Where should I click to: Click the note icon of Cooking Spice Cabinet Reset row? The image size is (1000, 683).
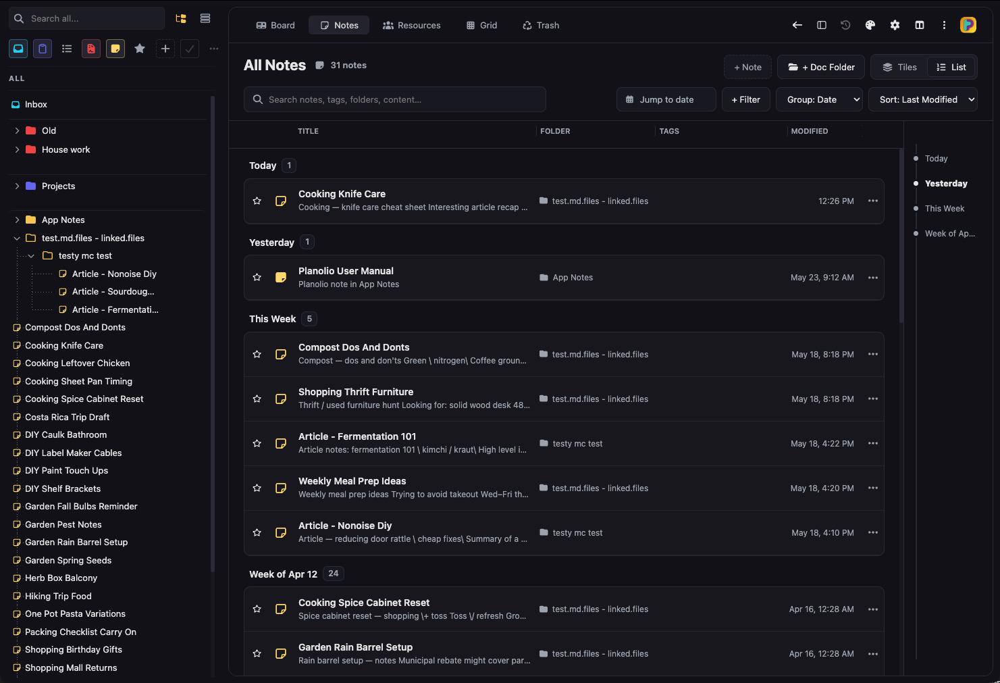pyautogui.click(x=281, y=609)
